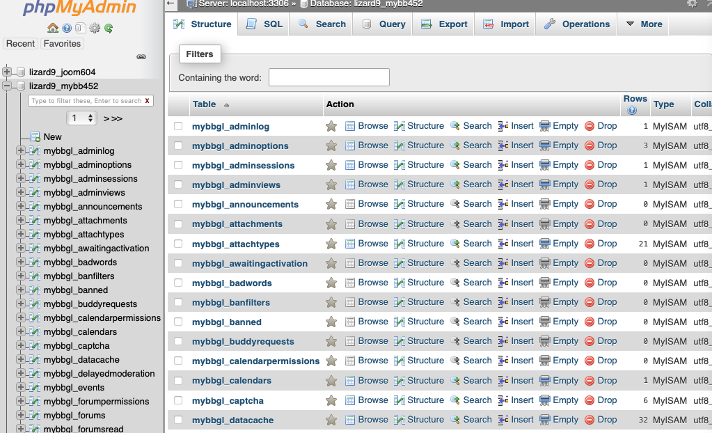Reload navigation panel green icon
712x433 pixels.
click(x=109, y=28)
